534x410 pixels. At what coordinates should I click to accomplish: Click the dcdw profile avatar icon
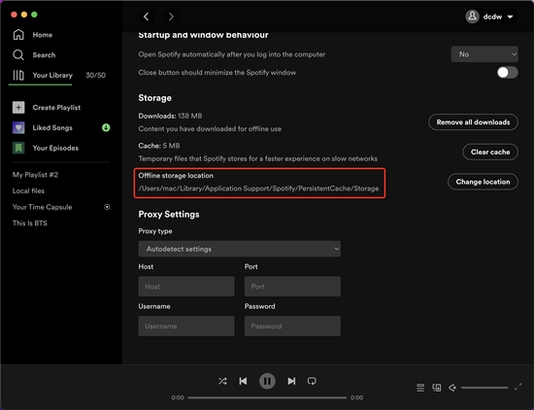click(x=473, y=17)
